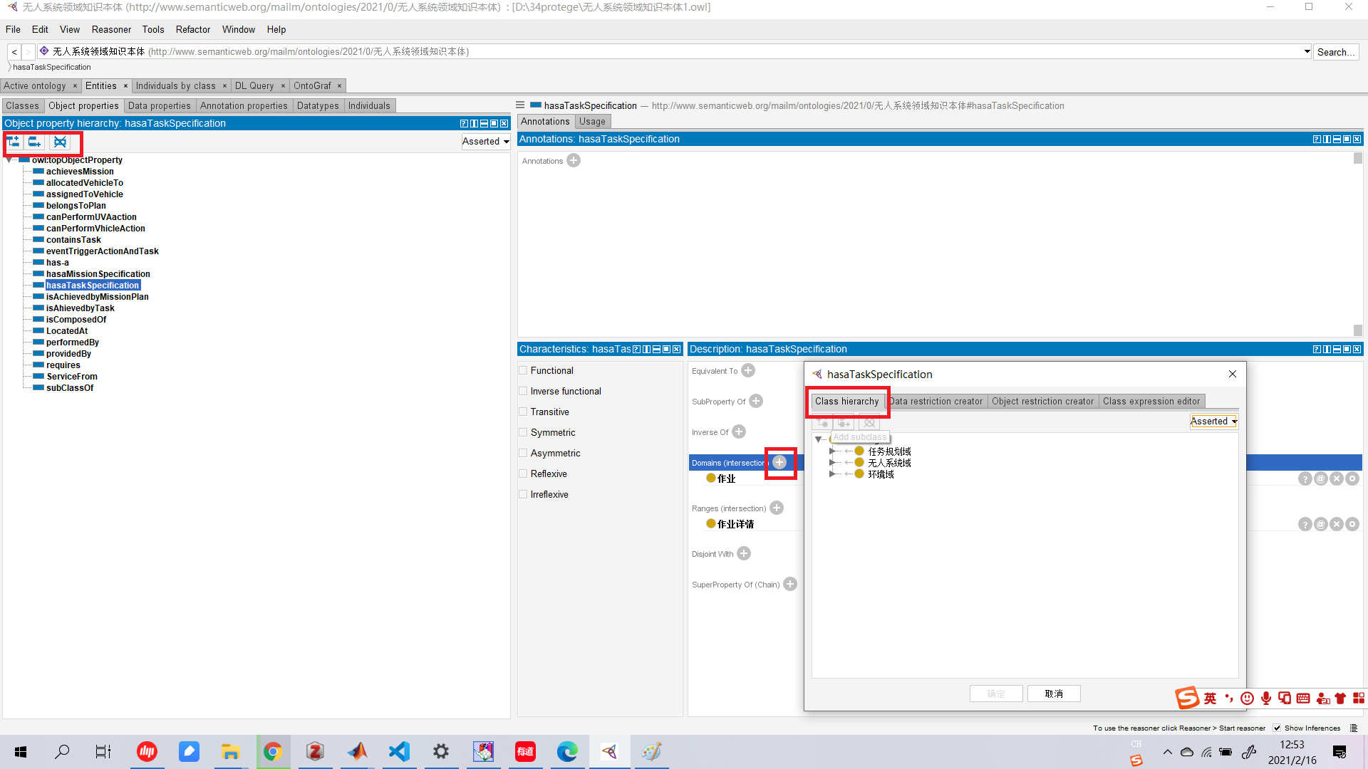The height and width of the screenshot is (769, 1368).
Task: Select the isComposedOf property
Action: pos(76,320)
